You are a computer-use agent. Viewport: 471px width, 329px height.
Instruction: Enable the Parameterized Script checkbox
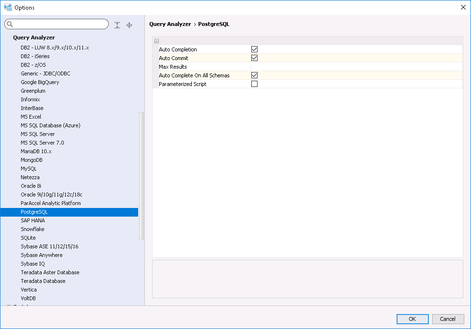pyautogui.click(x=255, y=84)
